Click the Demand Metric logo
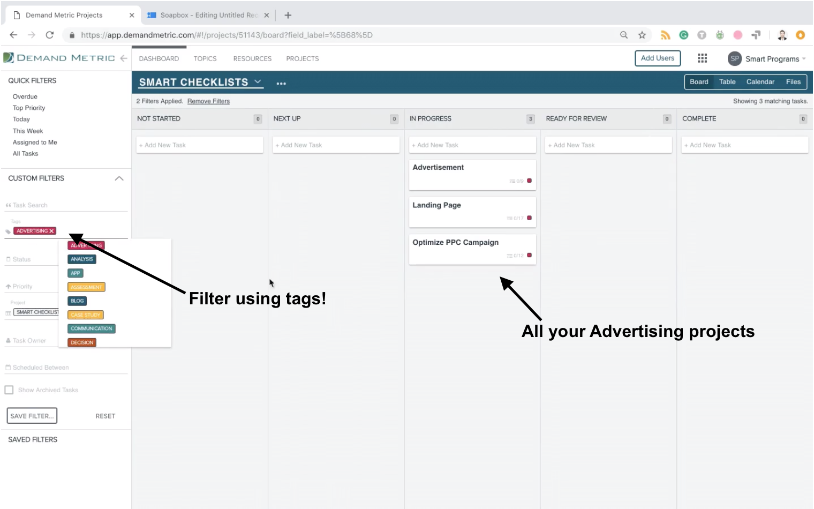This screenshot has width=814, height=509. click(59, 58)
